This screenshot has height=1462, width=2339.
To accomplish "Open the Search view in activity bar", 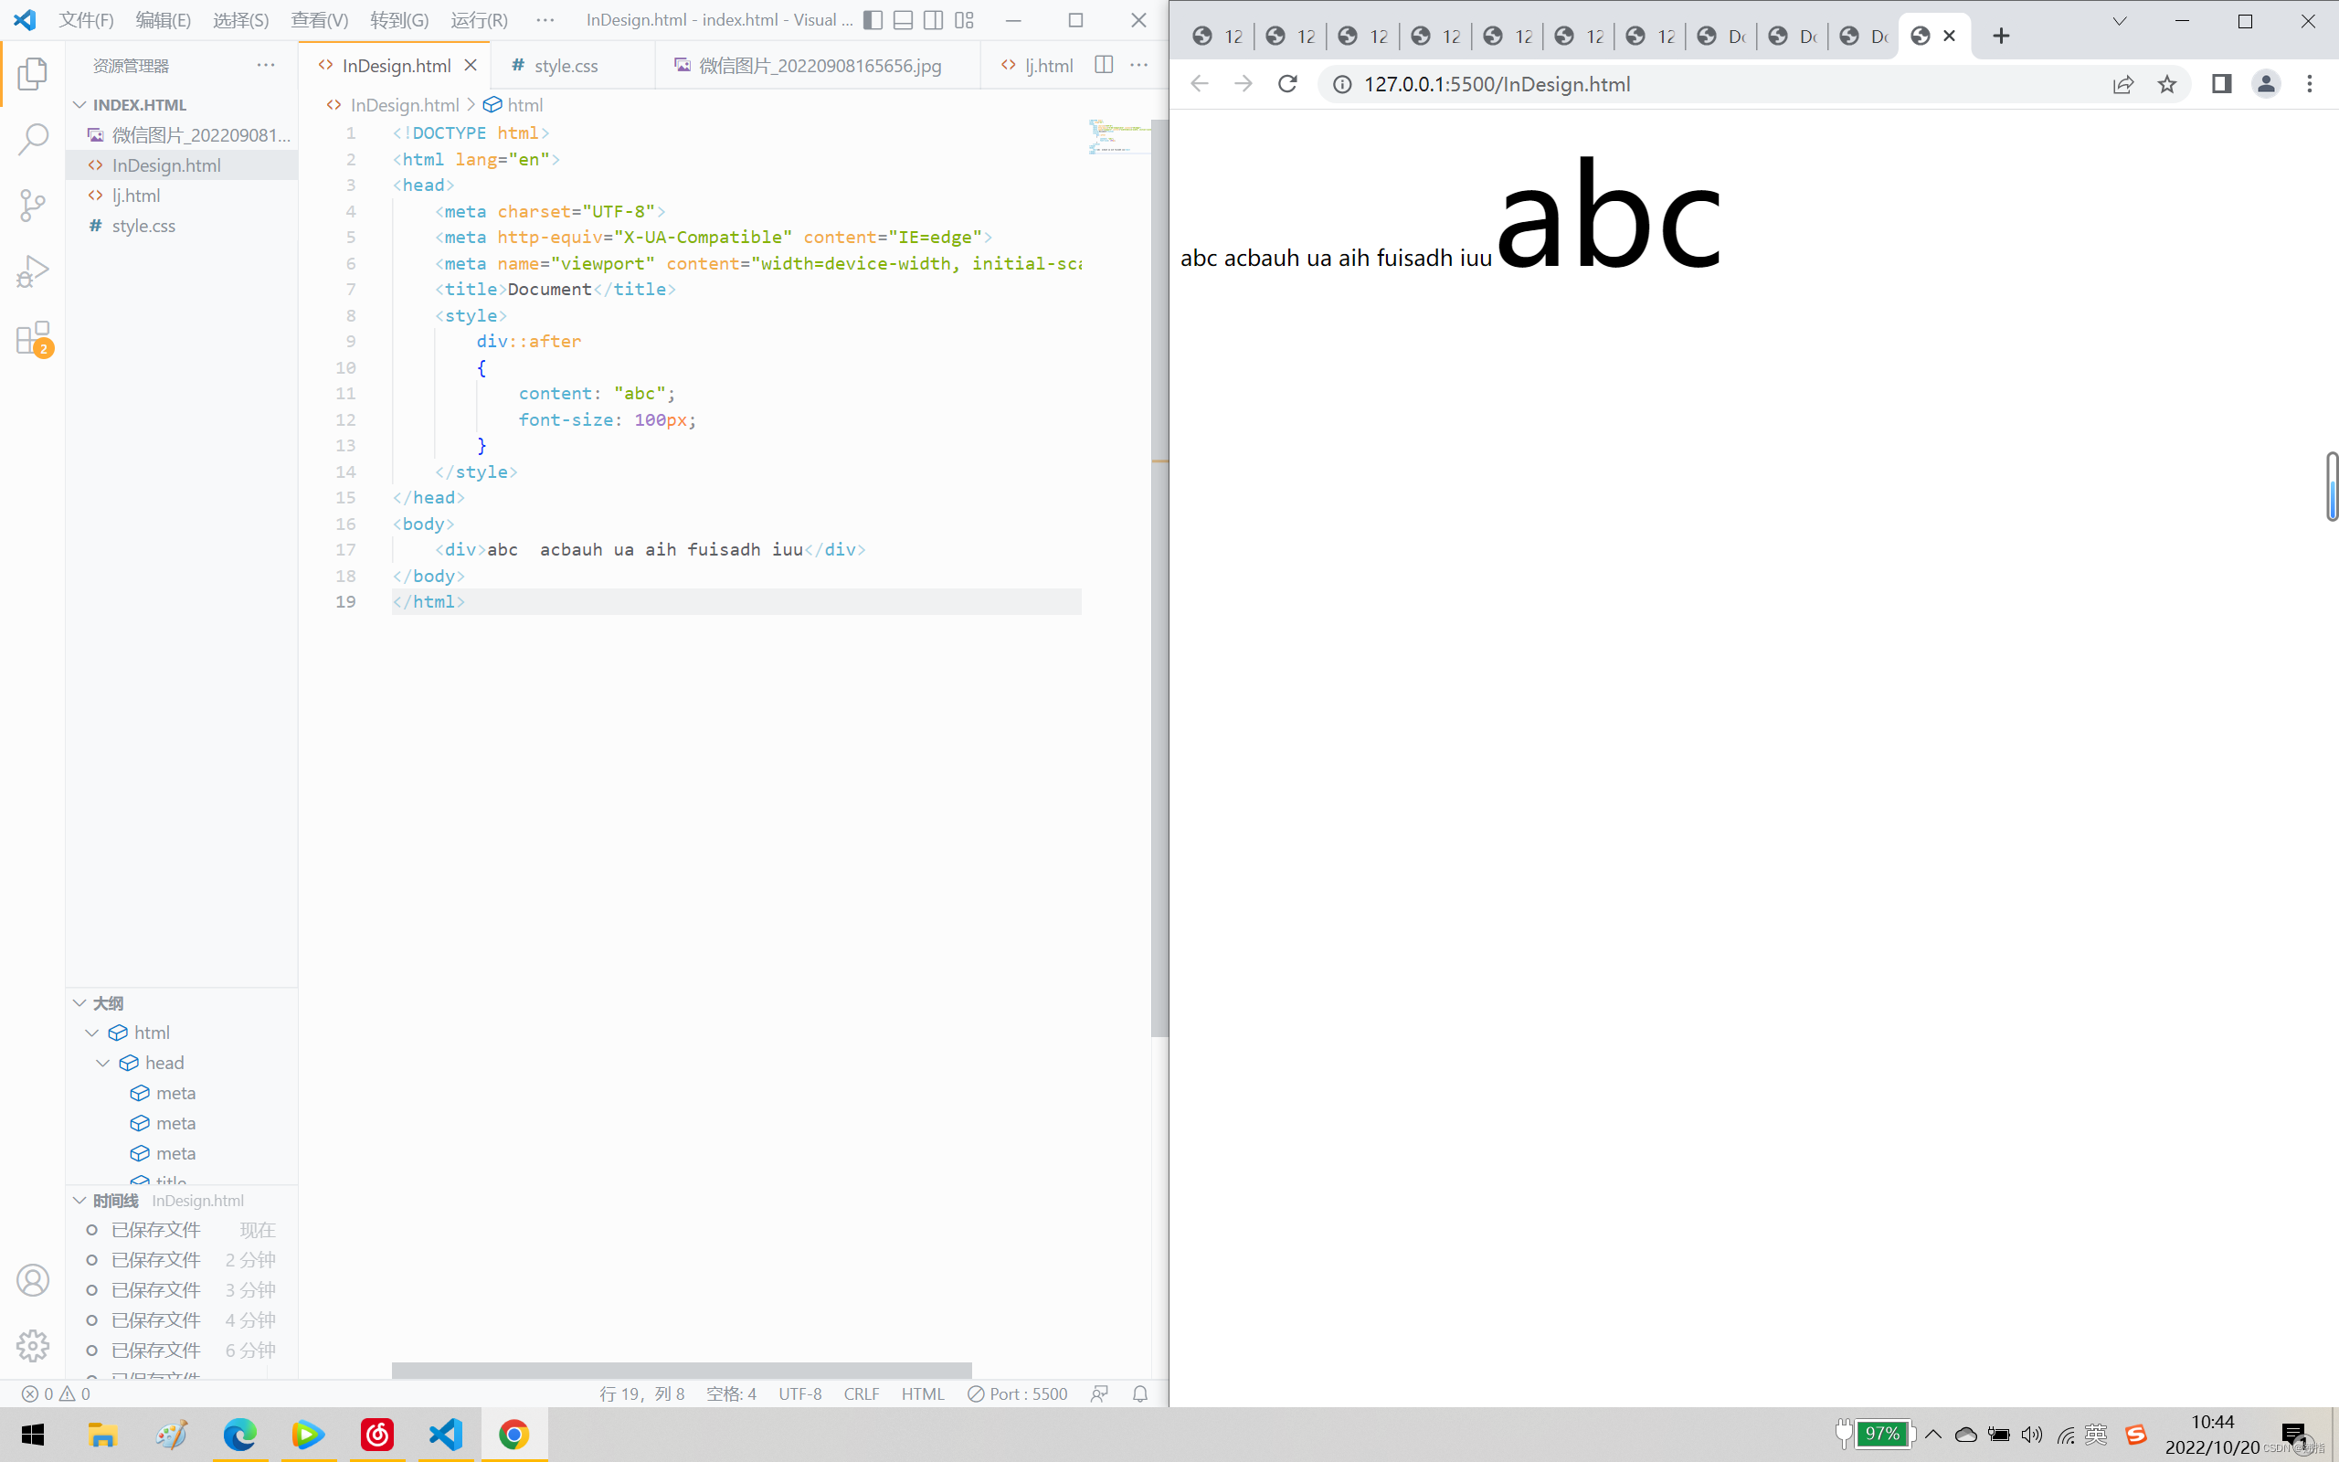I will [x=33, y=139].
